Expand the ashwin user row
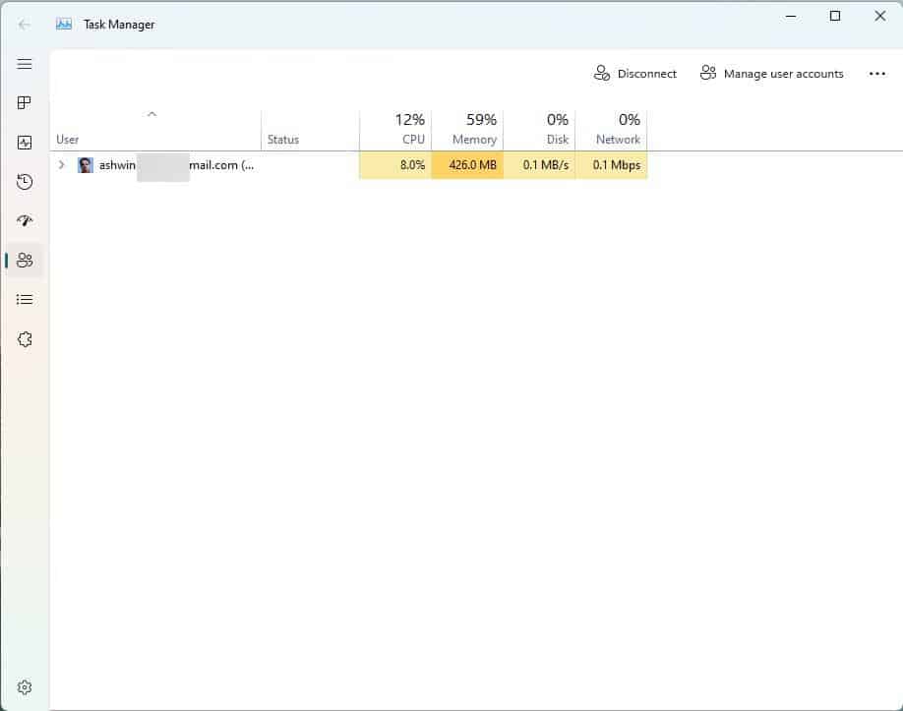The image size is (903, 711). (62, 164)
